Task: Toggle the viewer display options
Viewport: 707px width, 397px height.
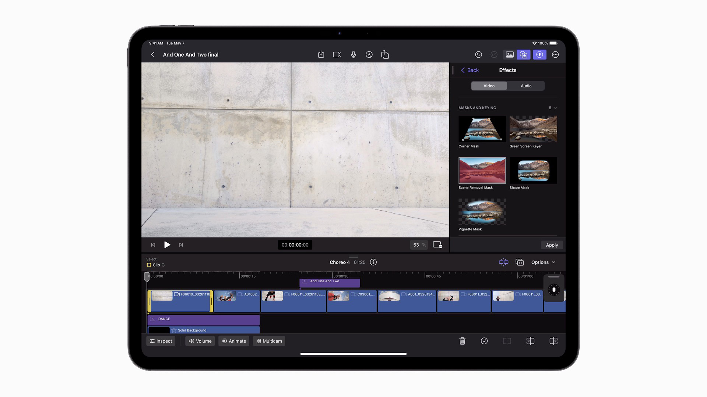Action: 437,245
